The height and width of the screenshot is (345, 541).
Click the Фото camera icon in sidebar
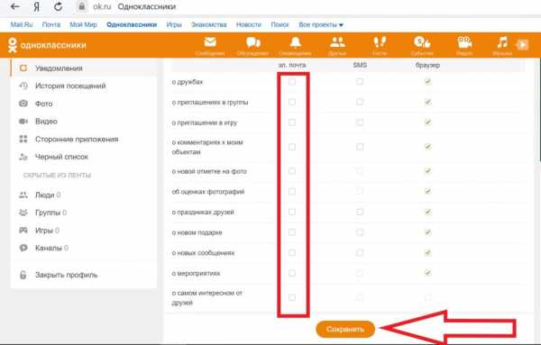23,104
